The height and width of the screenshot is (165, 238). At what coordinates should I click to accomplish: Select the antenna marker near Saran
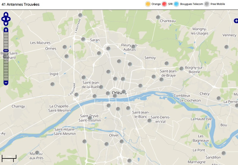84,39
